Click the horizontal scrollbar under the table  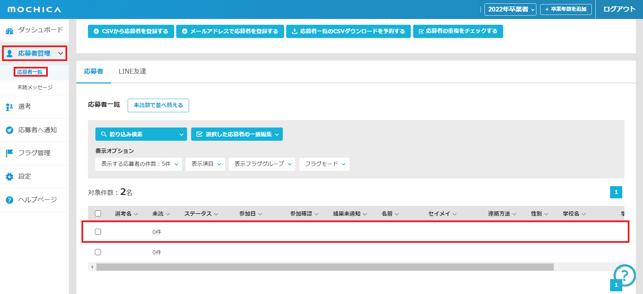click(x=325, y=267)
